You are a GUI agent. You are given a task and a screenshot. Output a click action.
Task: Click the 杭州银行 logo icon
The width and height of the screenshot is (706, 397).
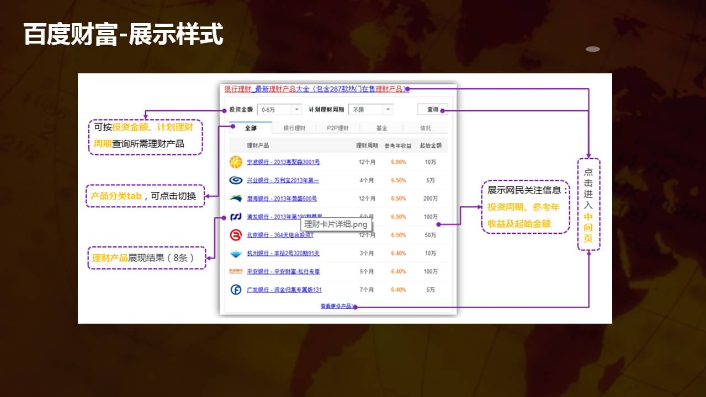tap(236, 253)
